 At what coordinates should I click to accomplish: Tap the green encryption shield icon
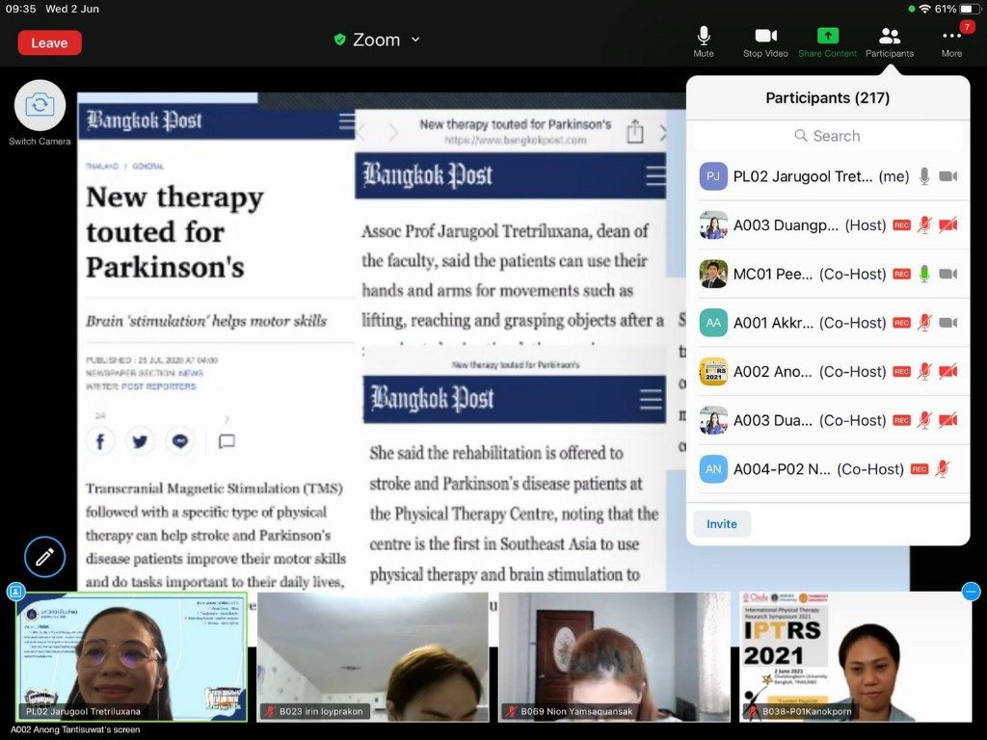[340, 40]
